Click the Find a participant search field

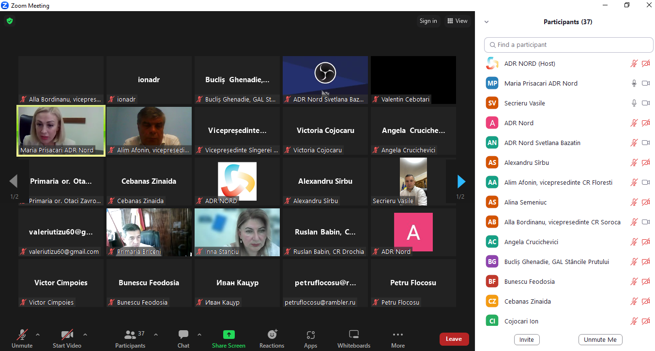click(569, 44)
